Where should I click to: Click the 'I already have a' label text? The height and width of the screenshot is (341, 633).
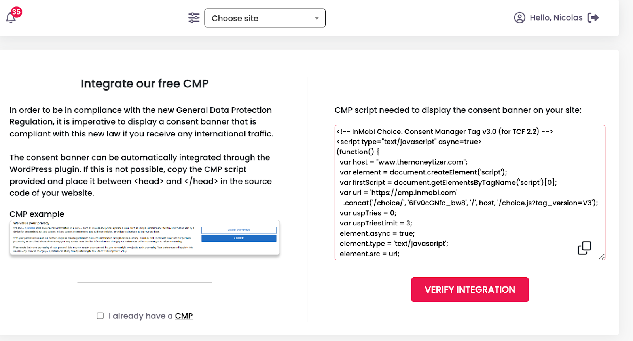pos(140,316)
